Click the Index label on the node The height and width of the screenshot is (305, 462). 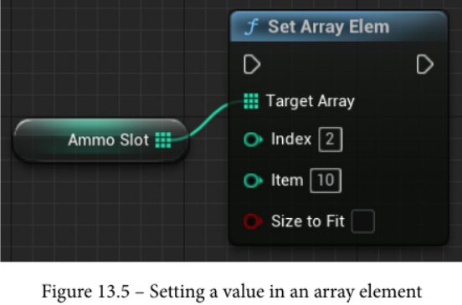pos(291,139)
